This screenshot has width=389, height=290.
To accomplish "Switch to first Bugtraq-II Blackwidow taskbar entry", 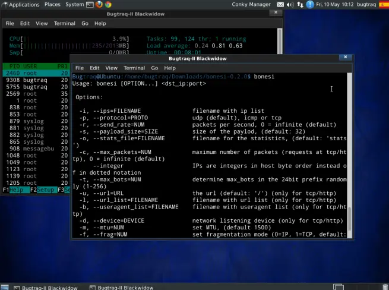I will point(46,287).
